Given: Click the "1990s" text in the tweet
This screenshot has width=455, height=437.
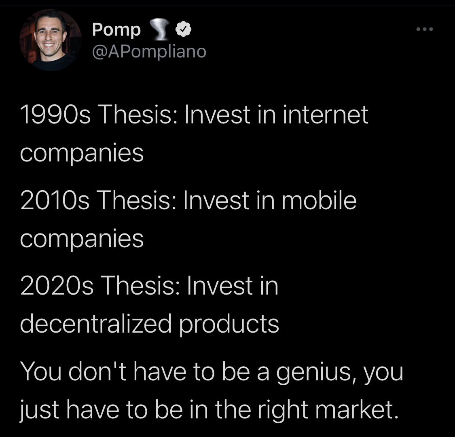Looking at the screenshot, I should pos(55,115).
